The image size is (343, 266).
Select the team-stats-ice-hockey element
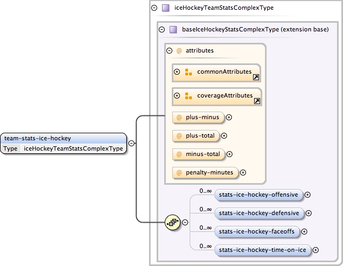click(63, 138)
